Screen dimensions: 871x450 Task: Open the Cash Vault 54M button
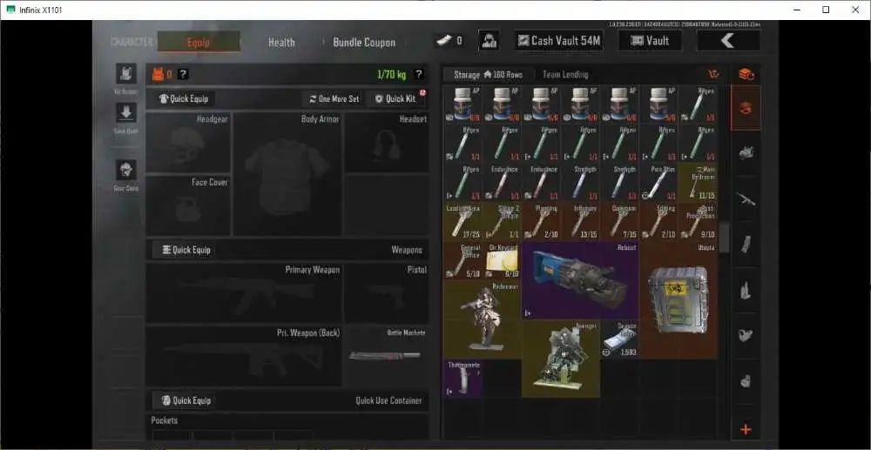(x=559, y=41)
